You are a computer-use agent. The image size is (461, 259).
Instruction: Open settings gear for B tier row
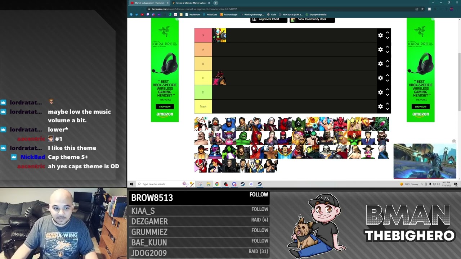click(x=380, y=64)
